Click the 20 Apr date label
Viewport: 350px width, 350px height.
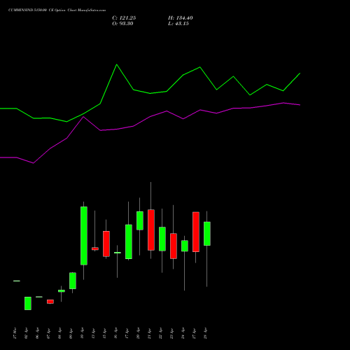138,333
